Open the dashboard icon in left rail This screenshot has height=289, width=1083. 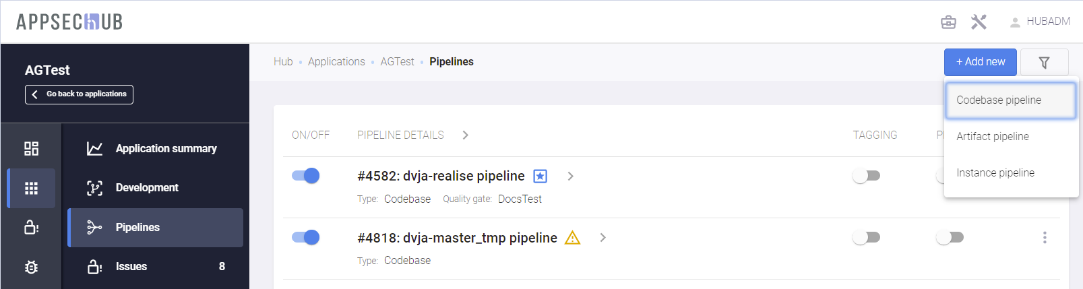click(31, 149)
